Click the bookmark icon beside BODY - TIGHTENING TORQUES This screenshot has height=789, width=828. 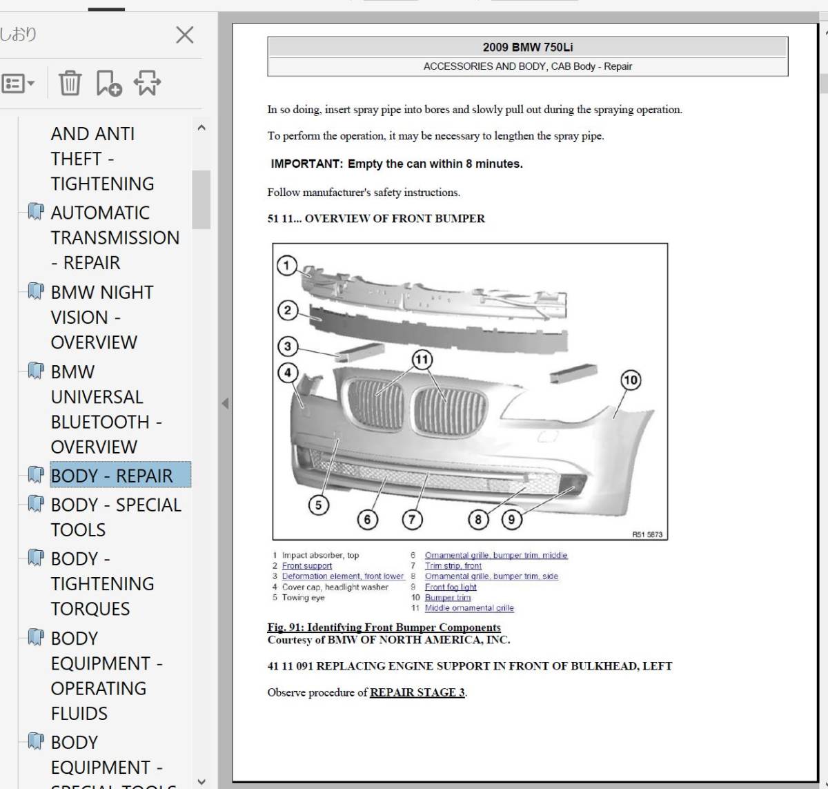(x=36, y=558)
